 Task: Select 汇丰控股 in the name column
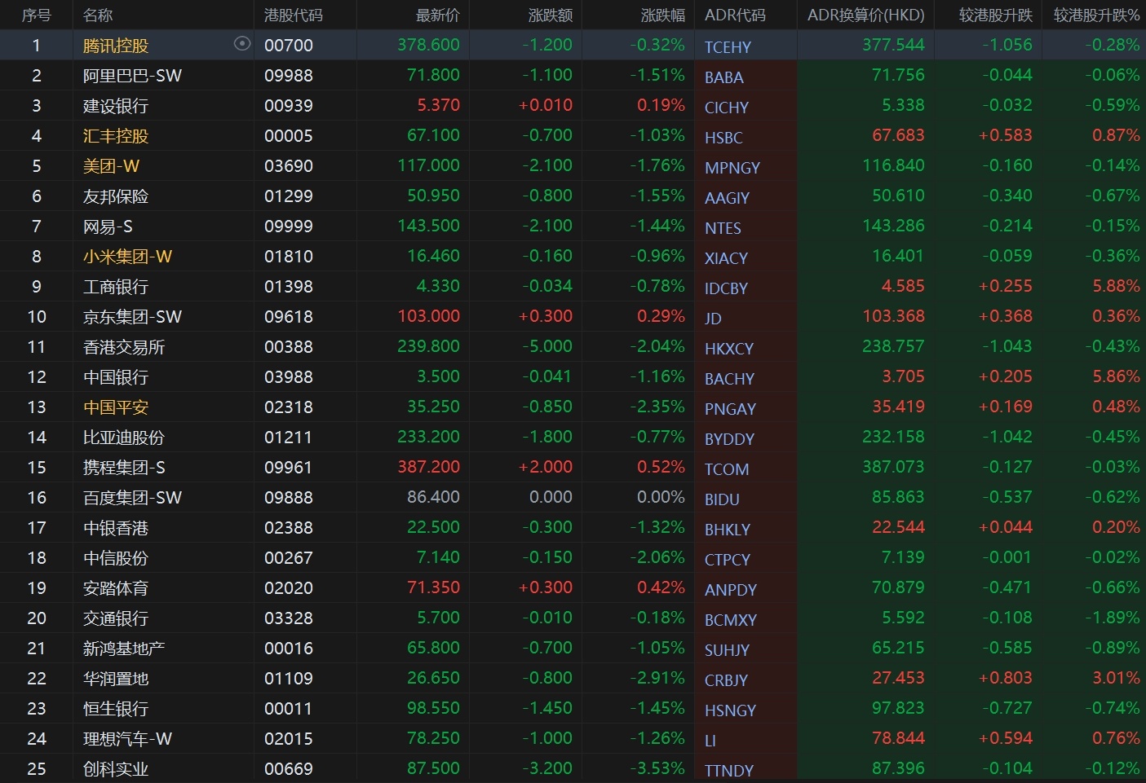tap(116, 136)
